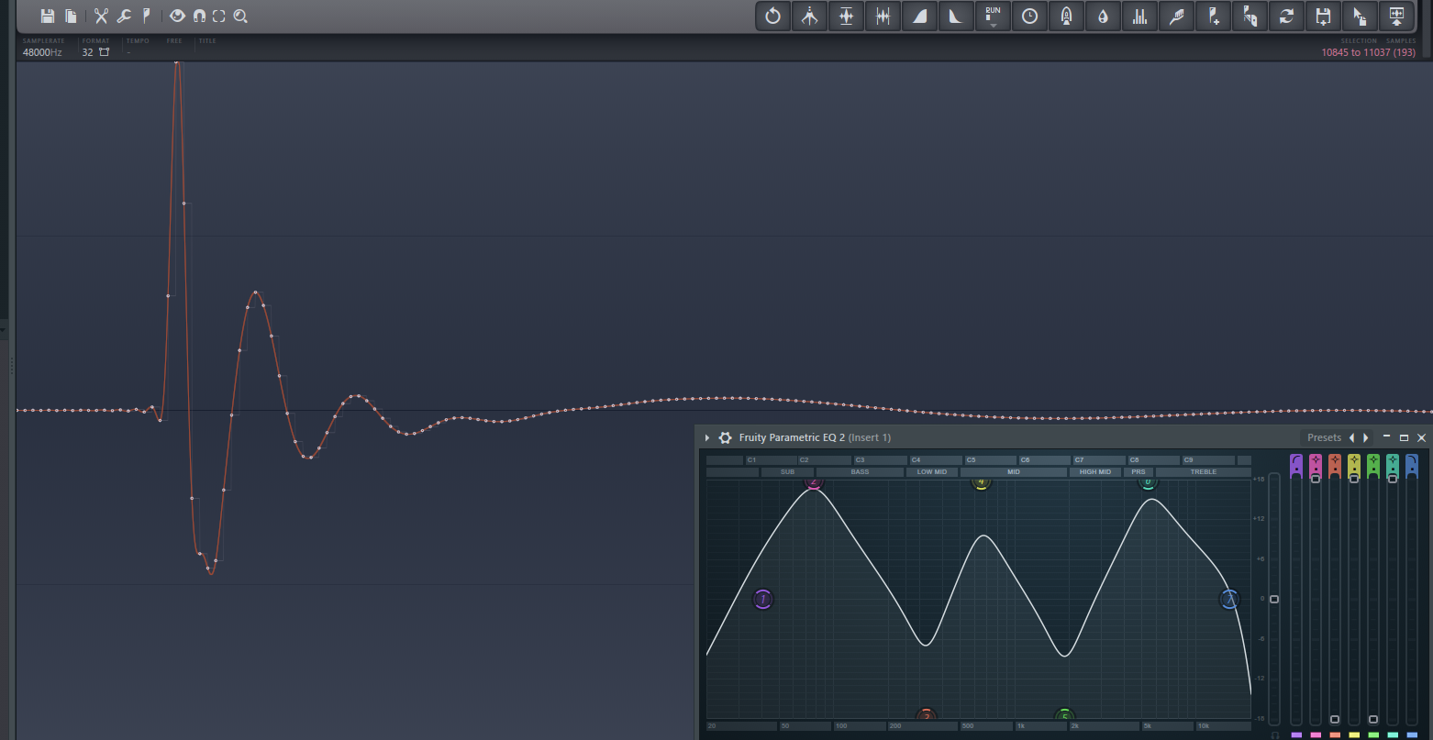Click the magnifier zoom icon in Edison
Viewport: 1433px width, 740px height.
[240, 17]
